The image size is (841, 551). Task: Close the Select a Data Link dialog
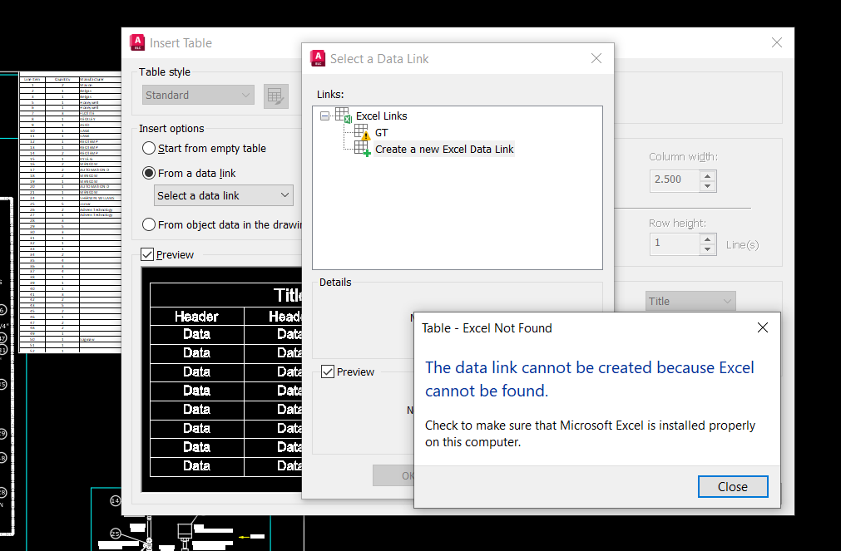[x=596, y=58]
